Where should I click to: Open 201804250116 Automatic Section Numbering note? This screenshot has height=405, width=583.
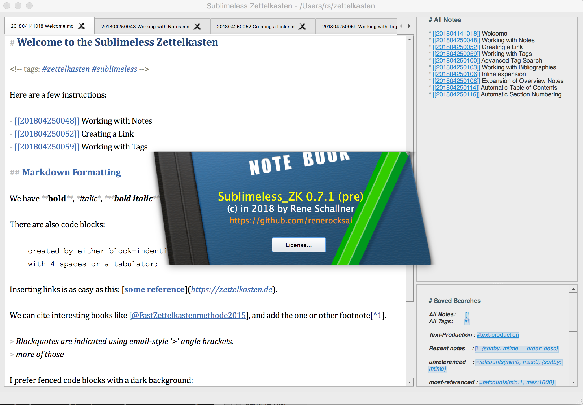pyautogui.click(x=456, y=94)
